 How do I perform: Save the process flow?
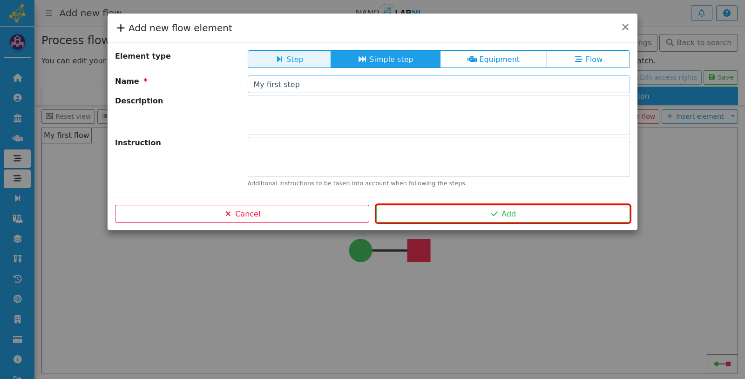click(721, 77)
